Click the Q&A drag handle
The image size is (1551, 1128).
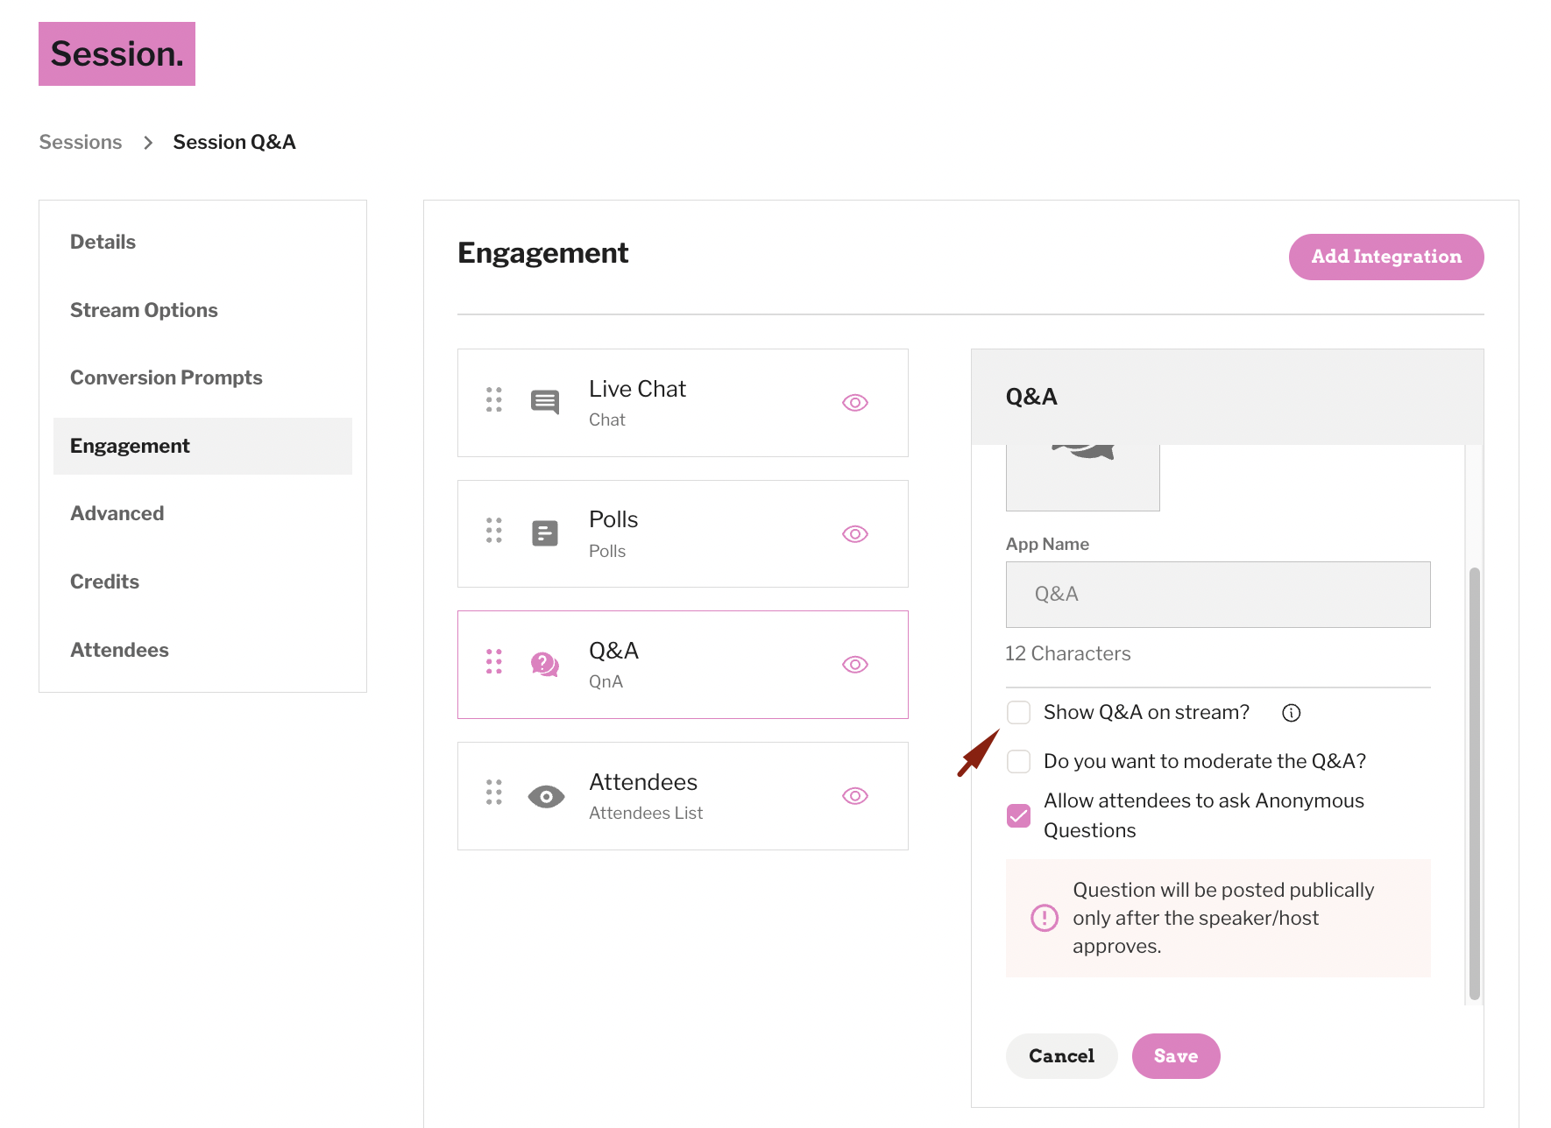tap(494, 661)
